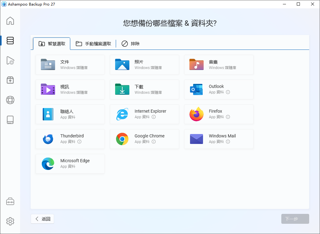Select the 視訊 video folder icon

(48, 89)
